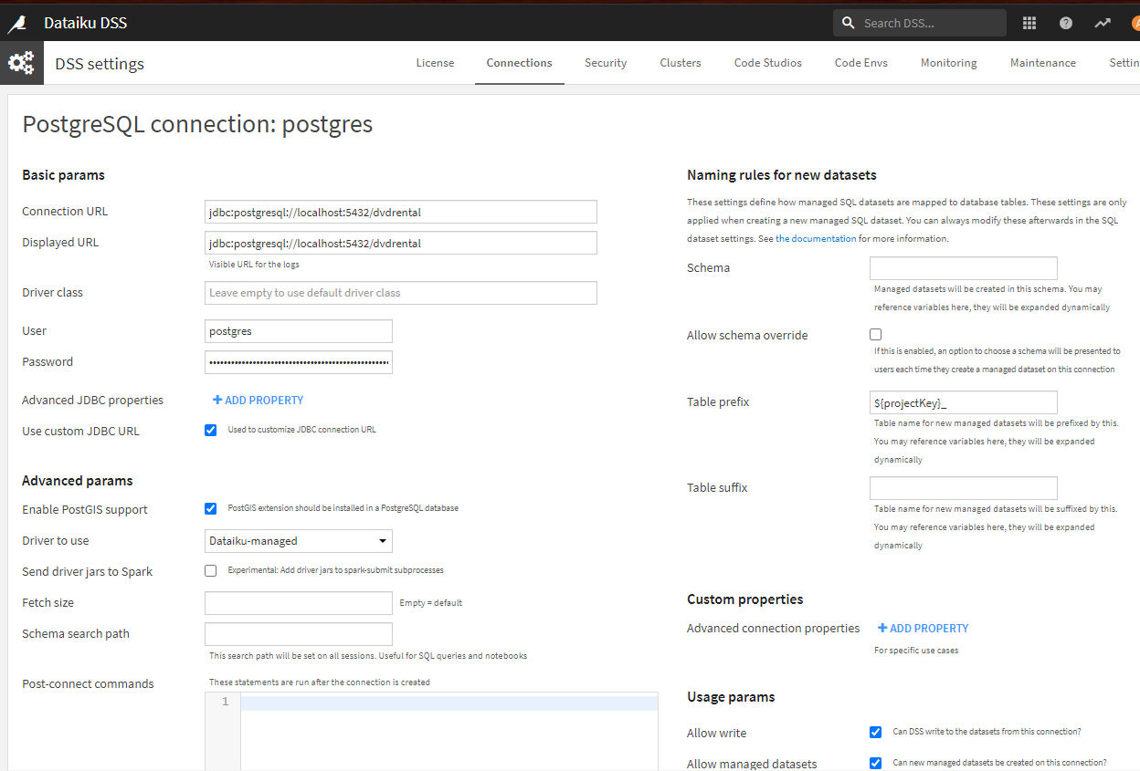1140x771 pixels.
Task: Click the Table prefix field
Action: tap(964, 402)
